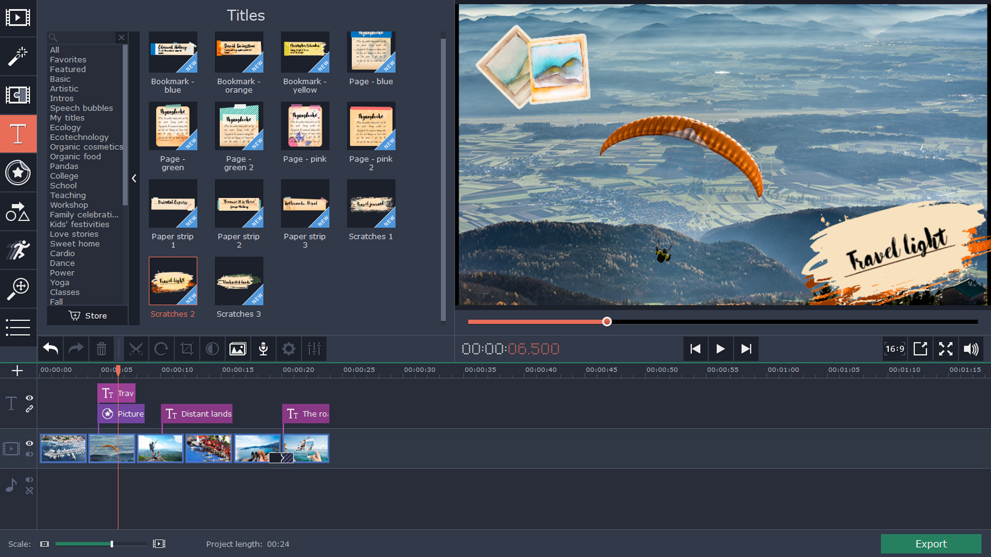Open the Store
991x557 pixels.
pos(87,315)
